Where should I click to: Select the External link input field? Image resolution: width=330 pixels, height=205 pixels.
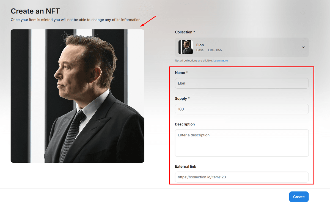click(242, 177)
